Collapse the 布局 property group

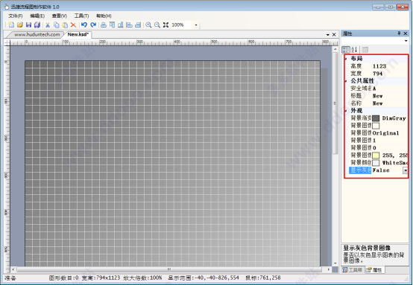click(x=346, y=59)
